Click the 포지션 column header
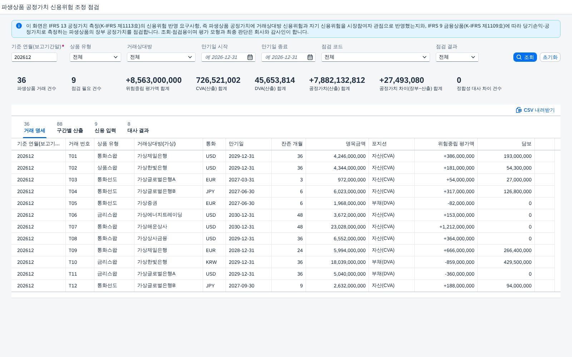This screenshot has height=357, width=572. pyautogui.click(x=391, y=144)
